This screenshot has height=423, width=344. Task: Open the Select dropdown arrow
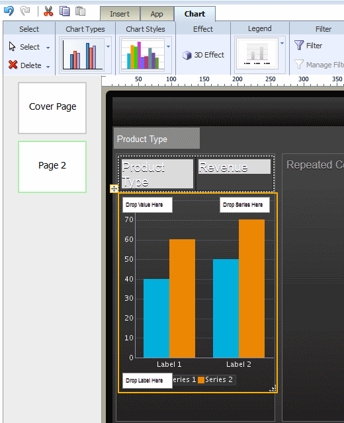48,48
